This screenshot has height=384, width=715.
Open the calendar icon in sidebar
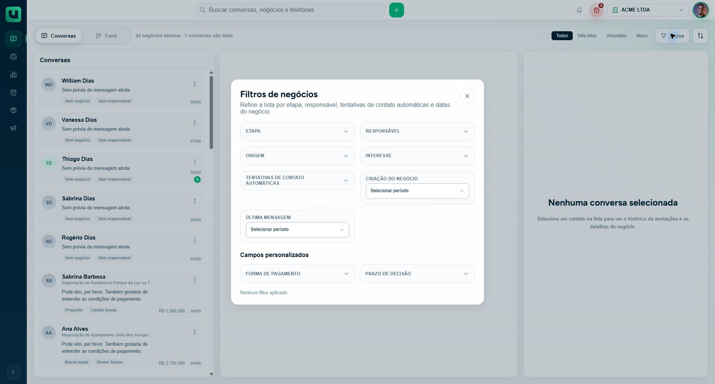click(13, 93)
